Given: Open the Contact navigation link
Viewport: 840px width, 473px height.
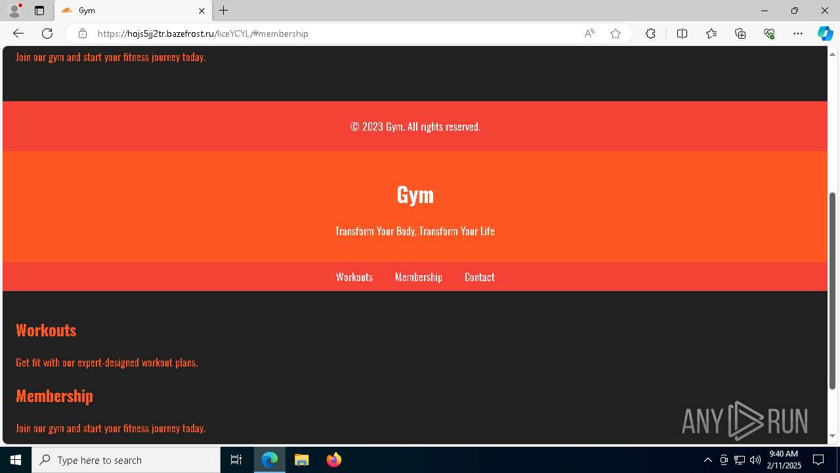Looking at the screenshot, I should pos(480,277).
